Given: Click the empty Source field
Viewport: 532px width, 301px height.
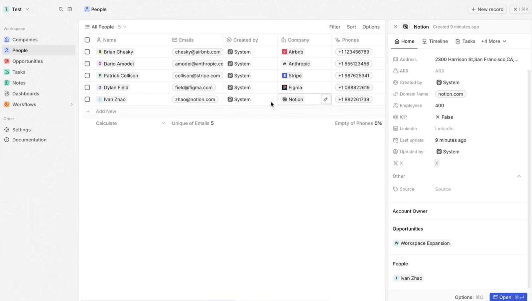Looking at the screenshot, I should click(x=443, y=189).
